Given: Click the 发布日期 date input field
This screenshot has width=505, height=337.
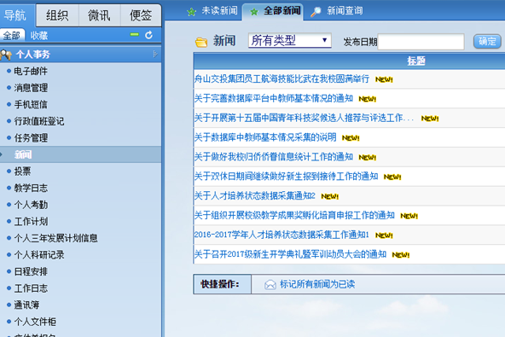Looking at the screenshot, I should point(421,42).
